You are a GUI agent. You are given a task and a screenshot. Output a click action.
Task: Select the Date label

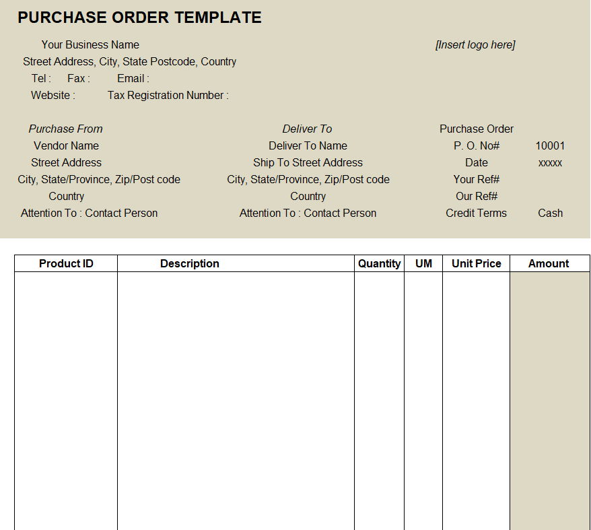click(476, 162)
